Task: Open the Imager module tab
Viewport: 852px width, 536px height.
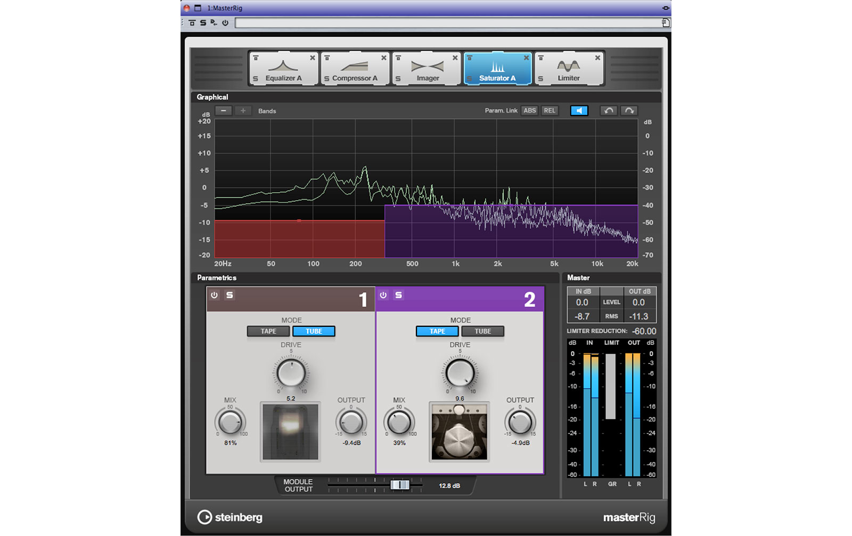Action: coord(426,68)
